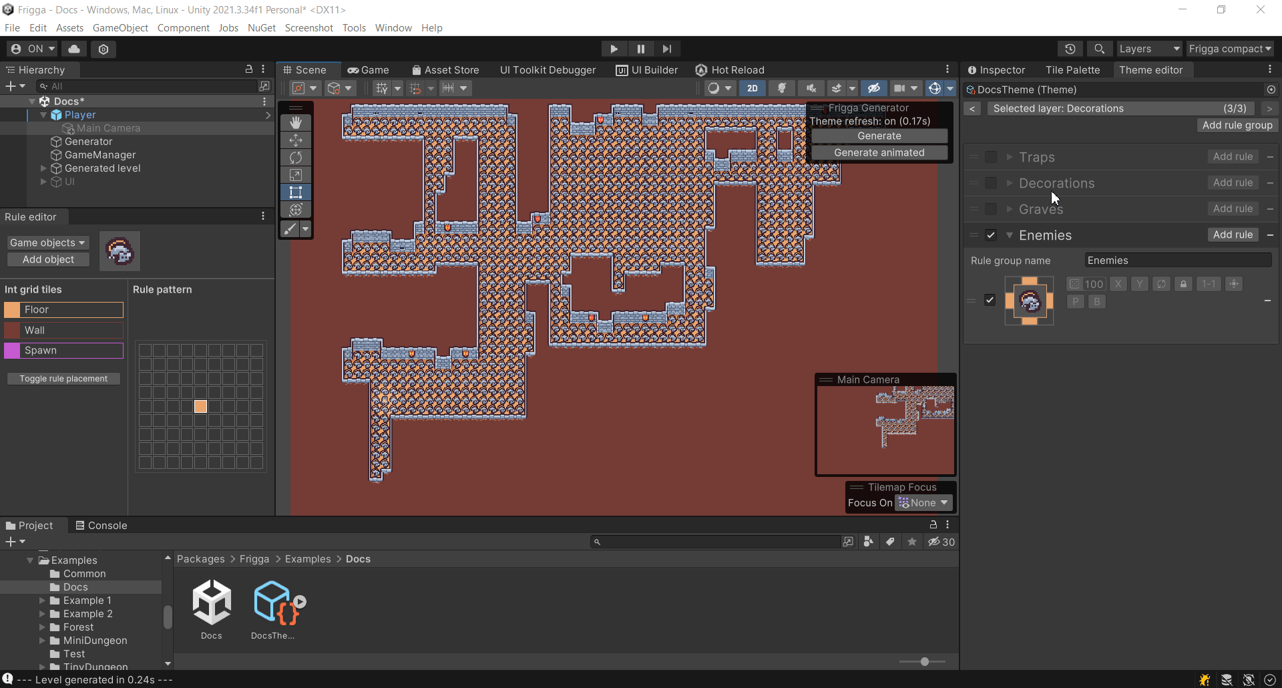Open the GameObject menu
Screen dimensions: 1282x688
(120, 27)
